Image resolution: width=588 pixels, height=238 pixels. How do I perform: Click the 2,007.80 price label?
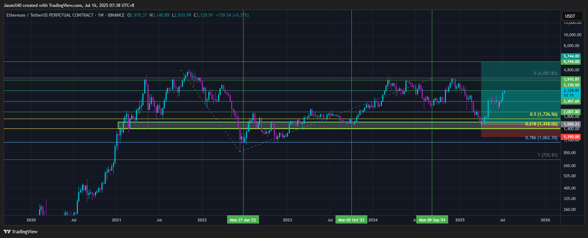tap(571, 112)
